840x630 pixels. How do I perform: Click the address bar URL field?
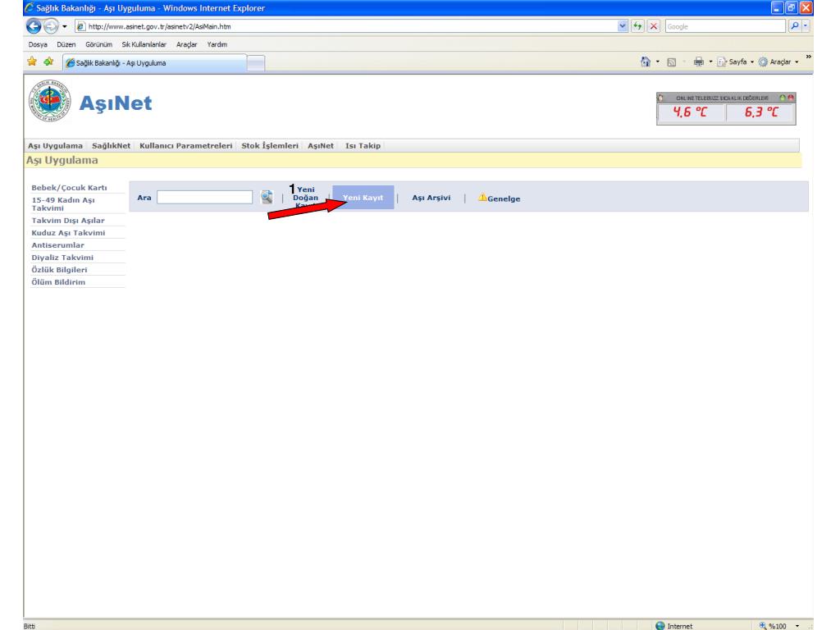point(345,26)
